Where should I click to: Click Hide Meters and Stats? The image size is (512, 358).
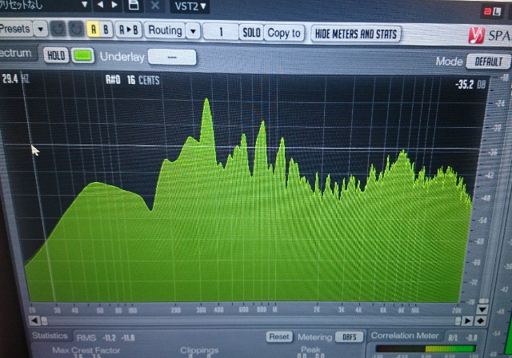[x=355, y=34]
